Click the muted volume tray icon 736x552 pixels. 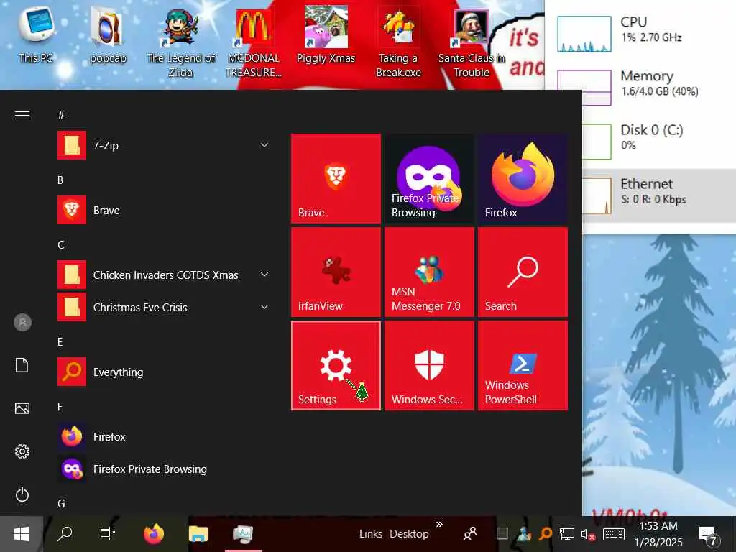pyautogui.click(x=588, y=534)
